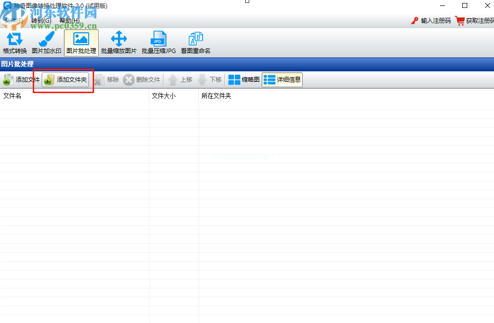Screen dimensions: 494x323
Task: Launch the 看图重命名 rename tool
Action: click(196, 43)
